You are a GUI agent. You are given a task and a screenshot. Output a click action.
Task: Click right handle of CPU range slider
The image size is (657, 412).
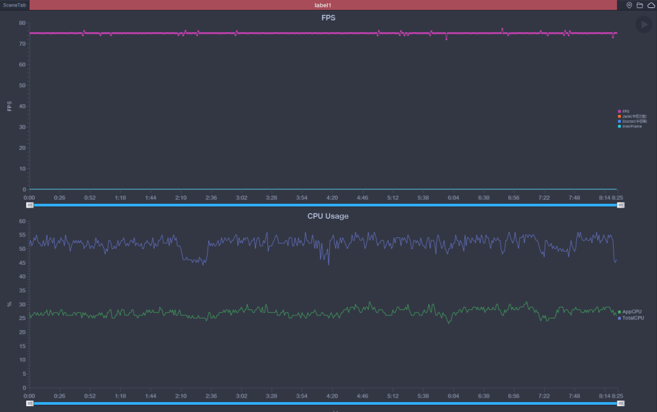(621, 403)
